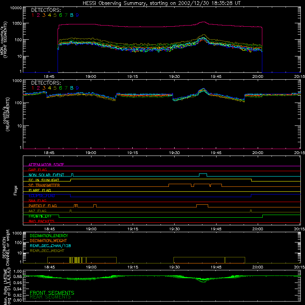Screen dimensions: 305x305
Task: Click the MON. counts/s (FRONT SEGMENTS) axis label
Action: (x=3, y=40)
